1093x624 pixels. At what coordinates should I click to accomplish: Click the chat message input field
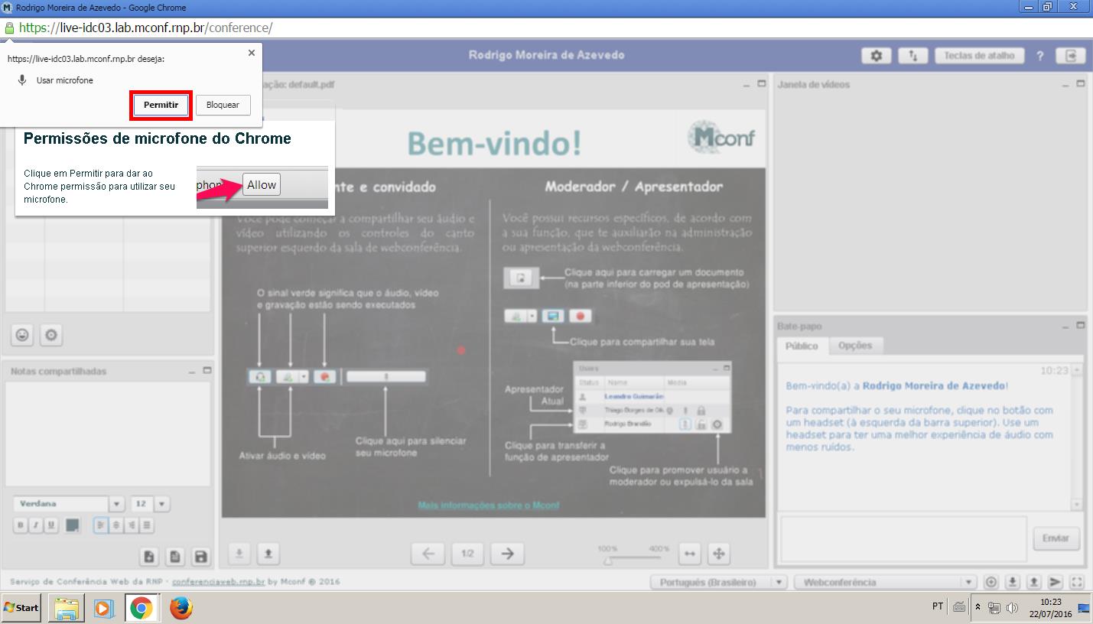point(903,538)
